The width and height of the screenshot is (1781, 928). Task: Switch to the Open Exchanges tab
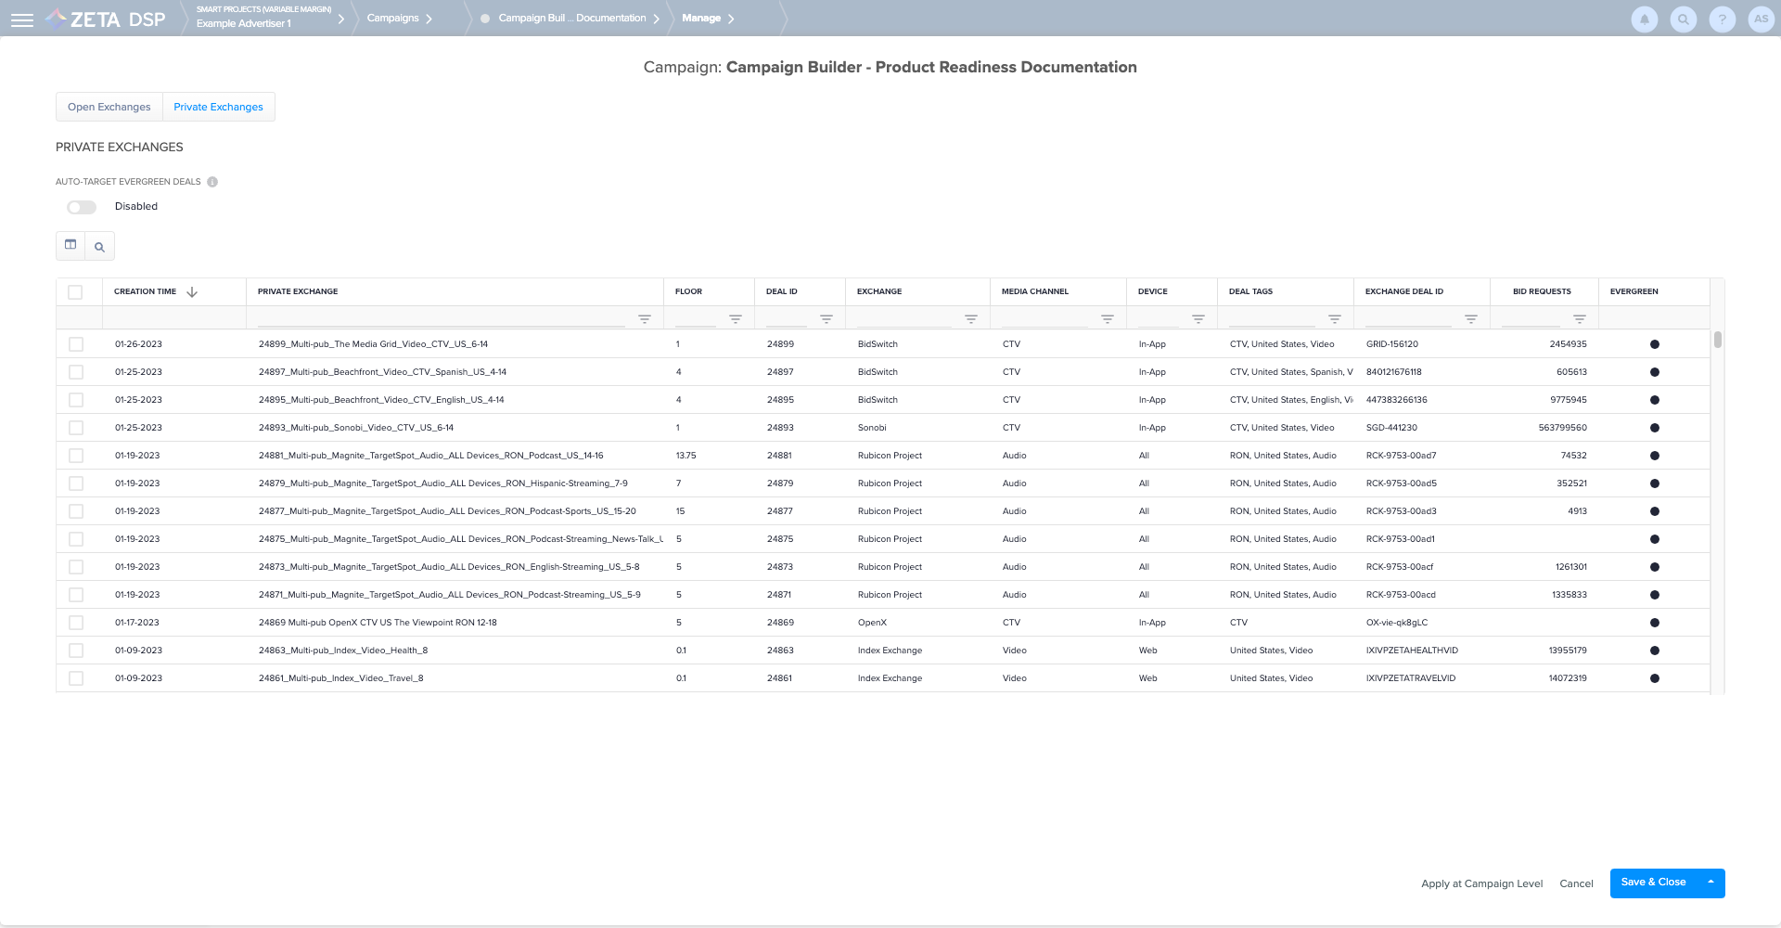[x=109, y=107]
